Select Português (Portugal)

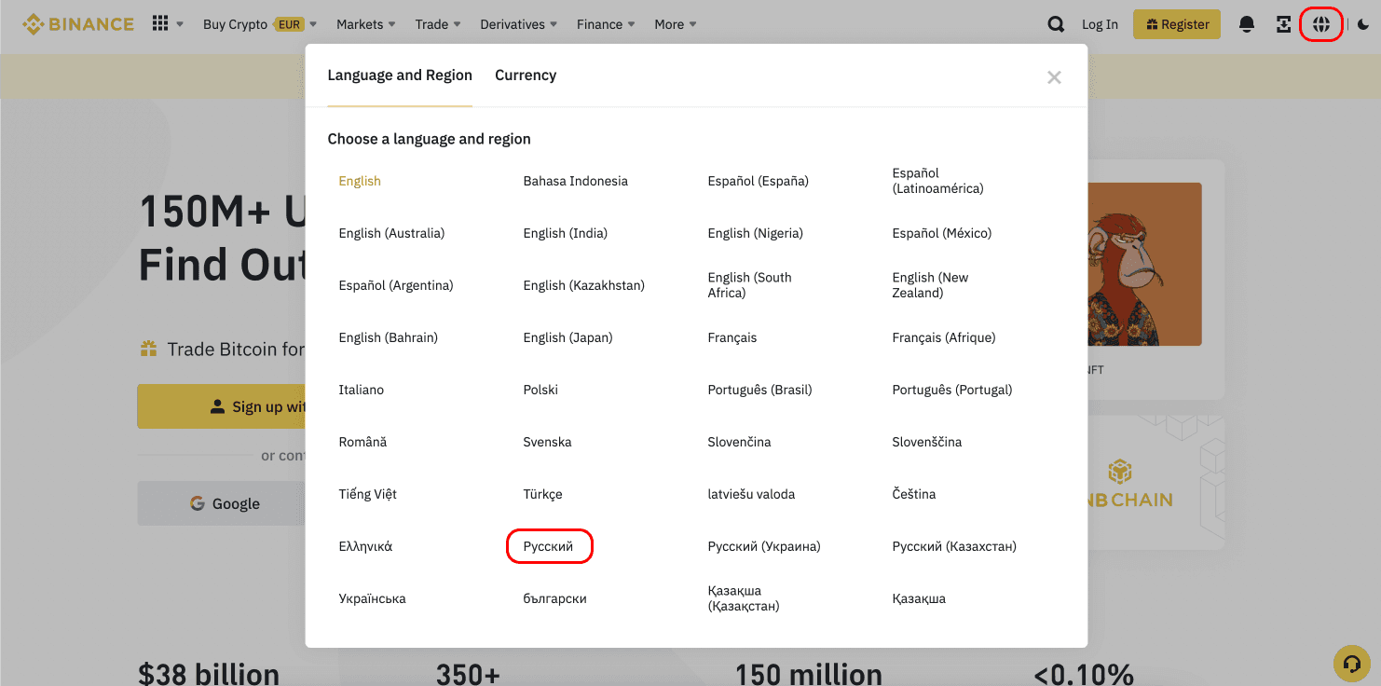952,390
